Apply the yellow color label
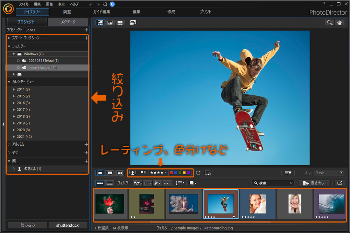Viewport: 350px width, 233px height. pyautogui.click(x=184, y=173)
